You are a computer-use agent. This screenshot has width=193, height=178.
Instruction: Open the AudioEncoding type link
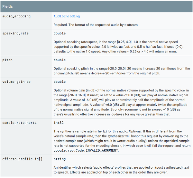67,16
